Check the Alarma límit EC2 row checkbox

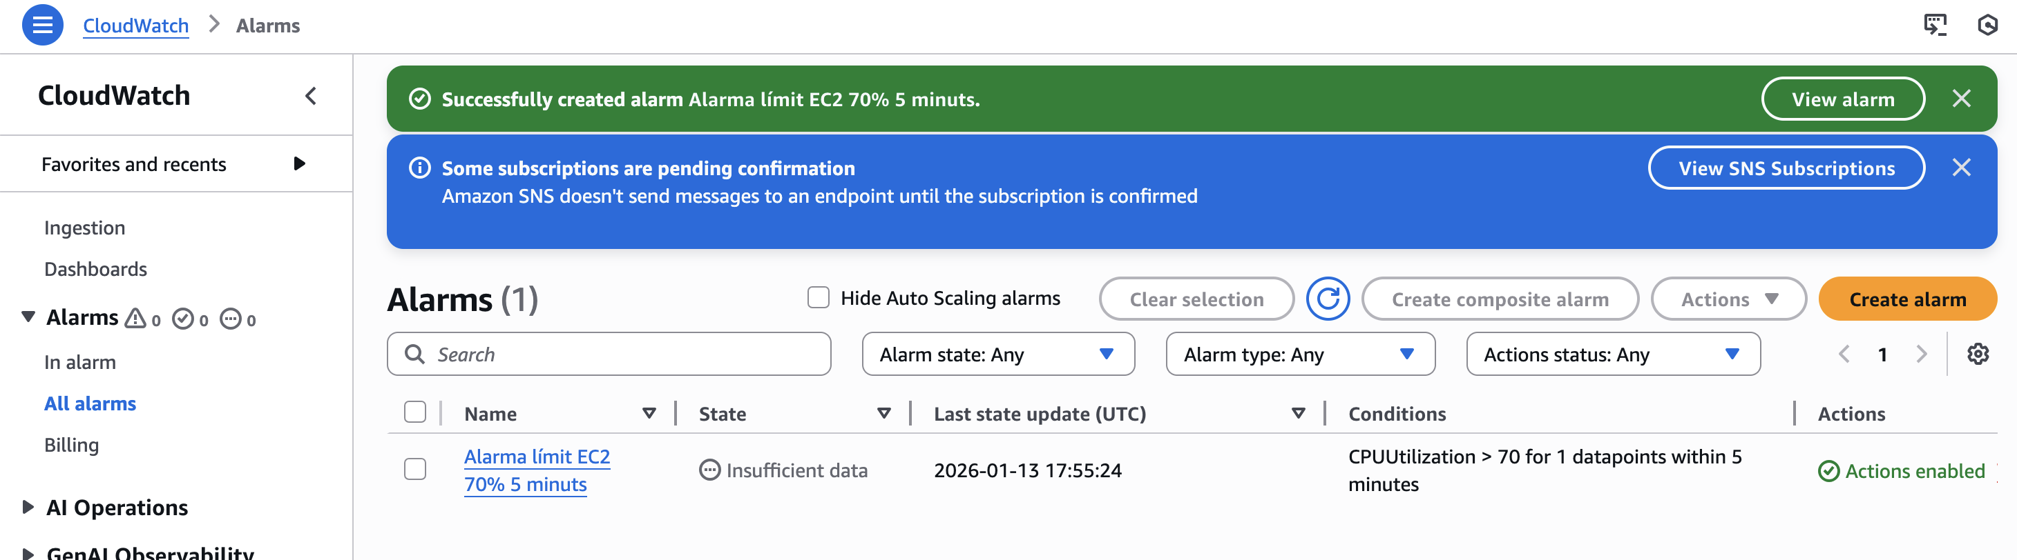click(x=415, y=469)
